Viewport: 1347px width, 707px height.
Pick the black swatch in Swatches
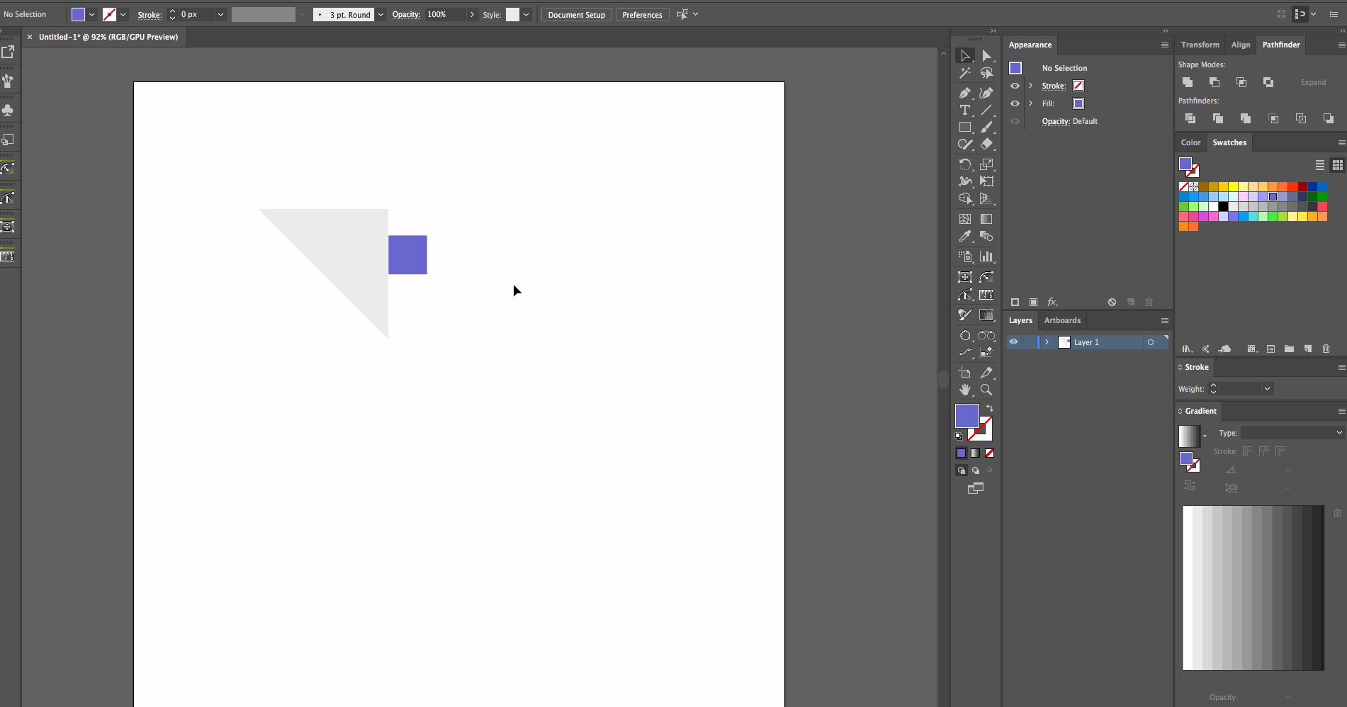click(1223, 207)
